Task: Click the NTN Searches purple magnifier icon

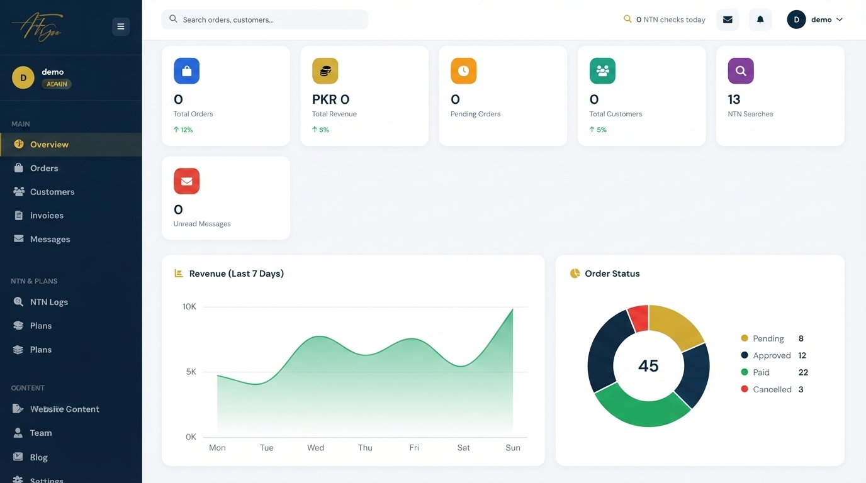Action: [x=741, y=71]
